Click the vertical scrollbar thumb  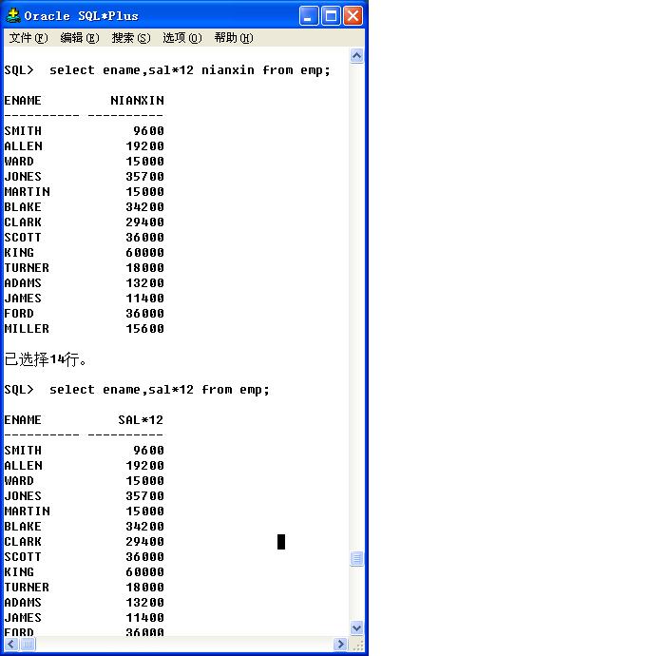(356, 558)
